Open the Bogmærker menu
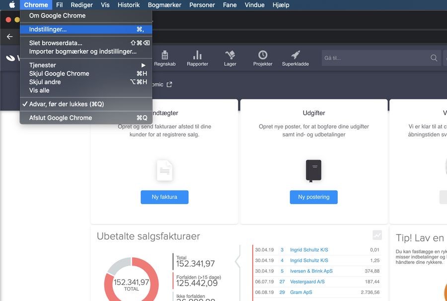The width and height of the screenshot is (447, 301). (165, 4)
